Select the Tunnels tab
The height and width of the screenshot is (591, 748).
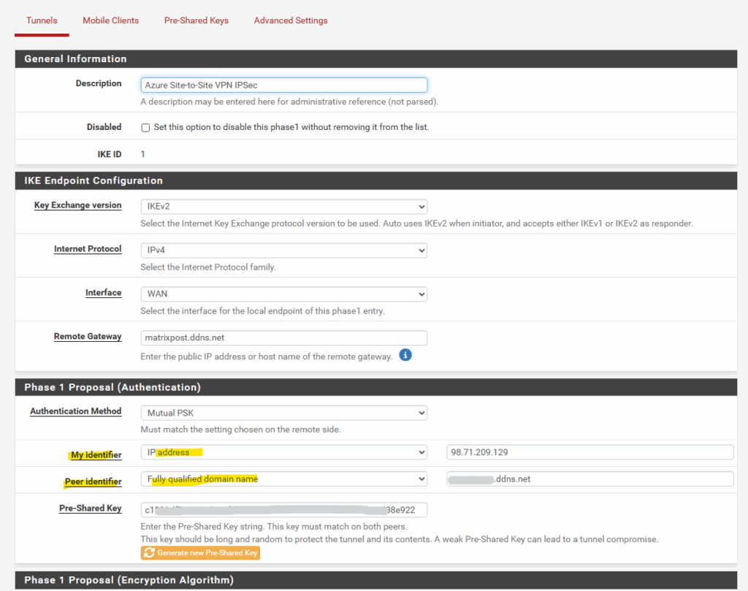point(42,20)
